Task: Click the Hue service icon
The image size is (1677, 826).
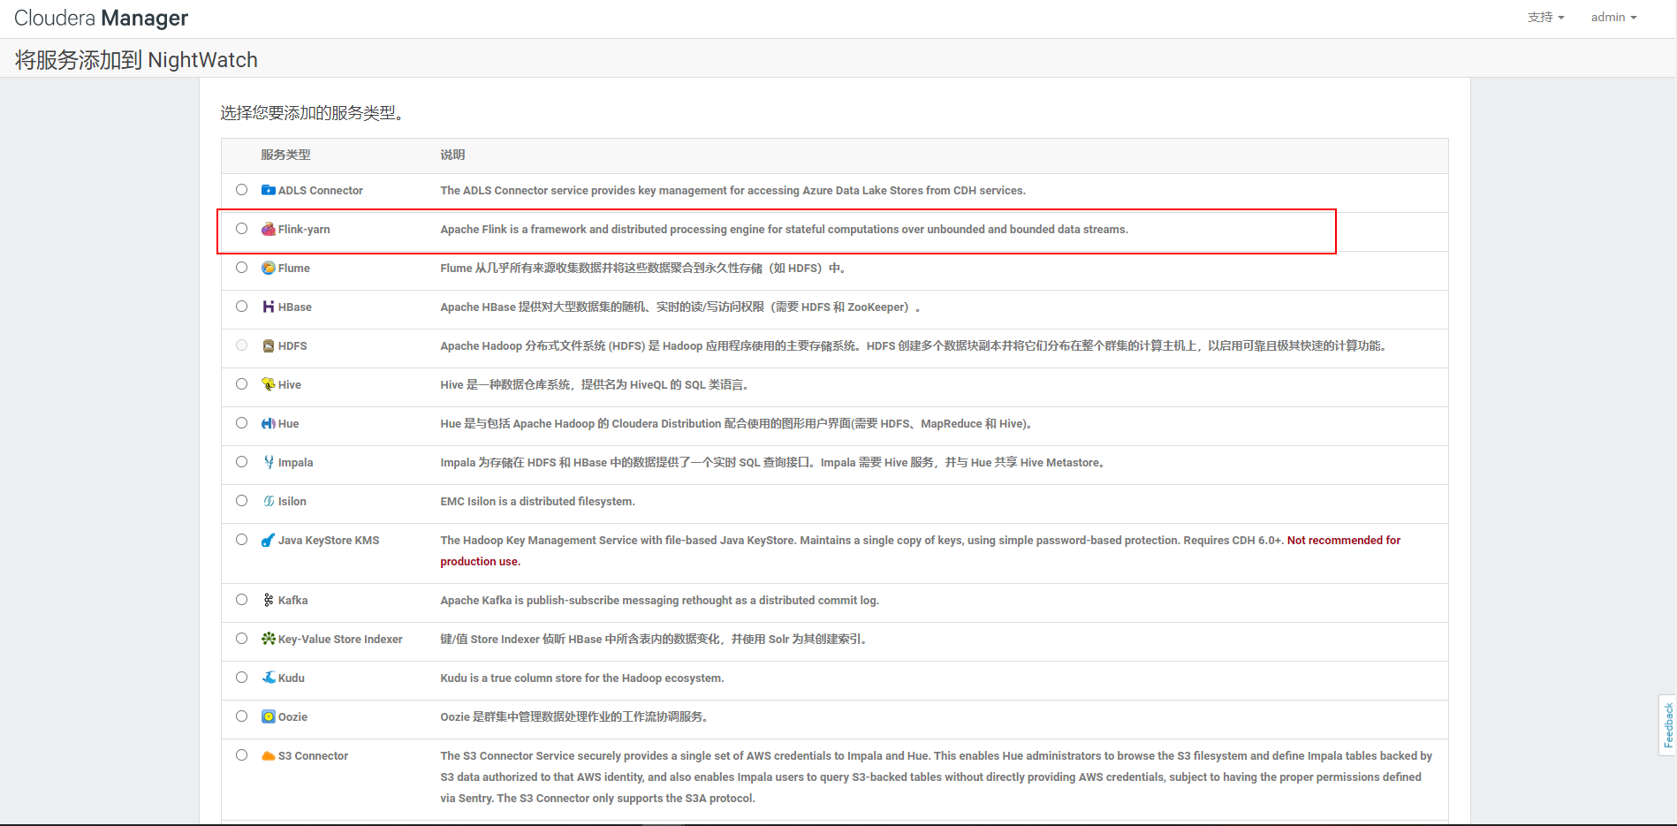Action: [x=269, y=423]
